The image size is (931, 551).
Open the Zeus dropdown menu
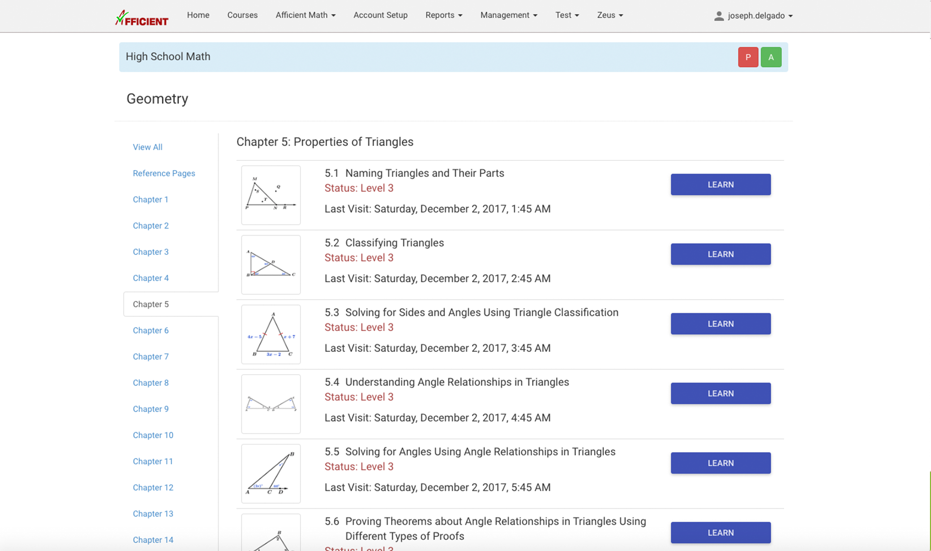[x=610, y=15]
